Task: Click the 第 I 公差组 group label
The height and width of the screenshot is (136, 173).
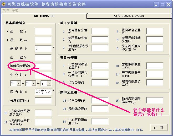Action: pos(69,23)
